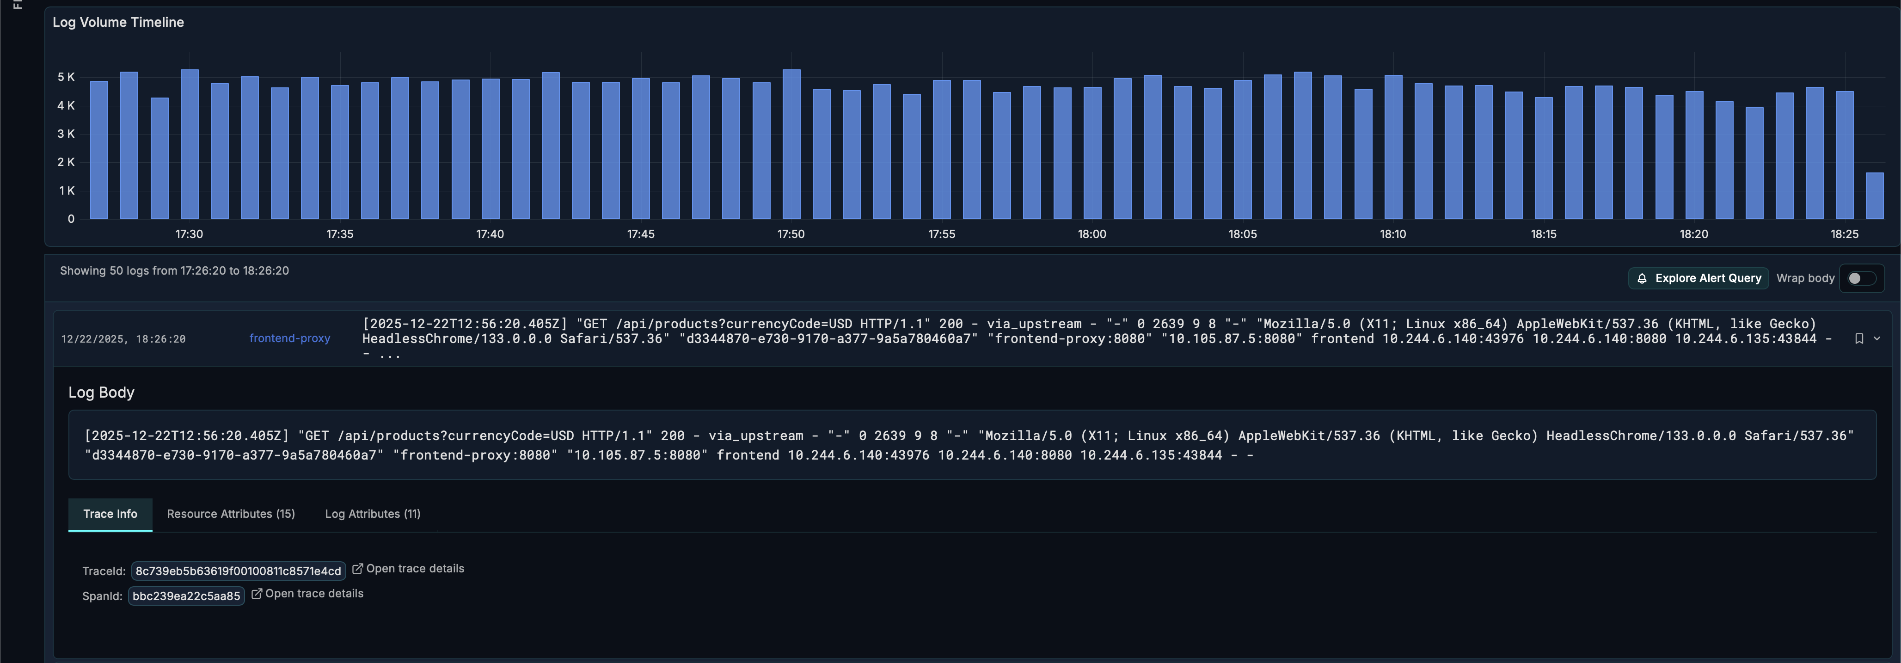Click the SpanId value bbc239ea22c5aa85

pos(186,596)
